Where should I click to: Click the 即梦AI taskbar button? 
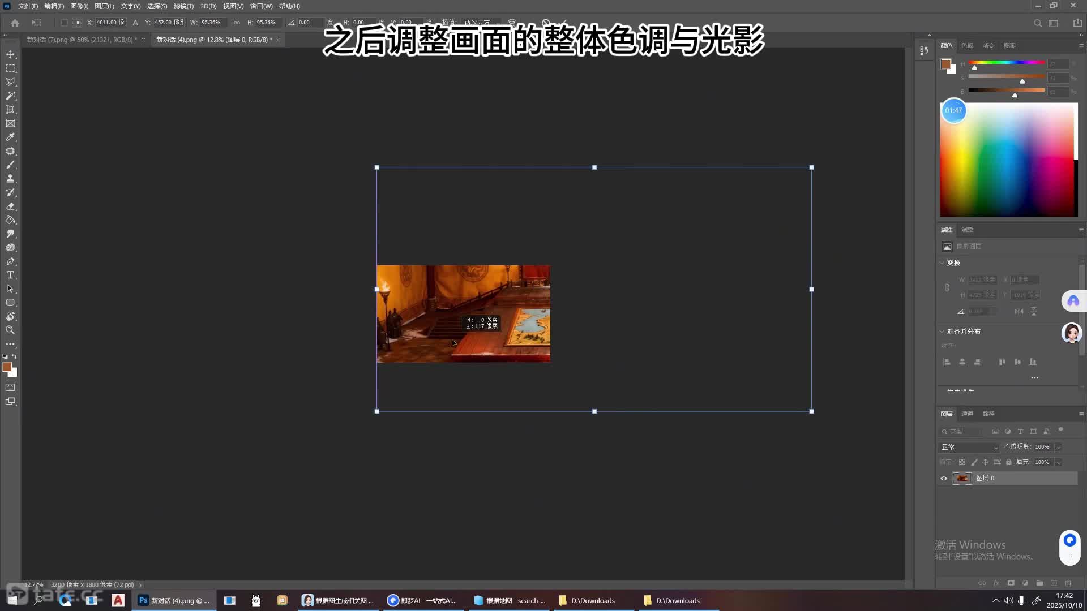(422, 600)
